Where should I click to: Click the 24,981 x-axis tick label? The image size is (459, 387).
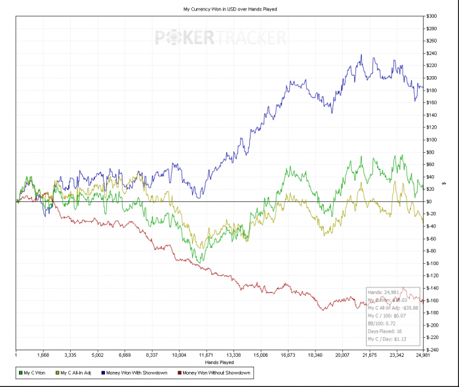[422, 355]
